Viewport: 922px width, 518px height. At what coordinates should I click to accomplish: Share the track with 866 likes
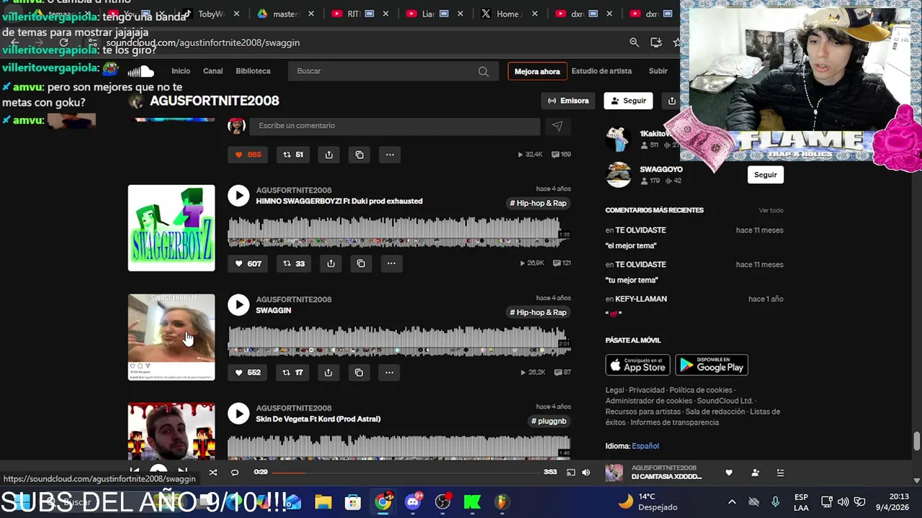pos(329,155)
